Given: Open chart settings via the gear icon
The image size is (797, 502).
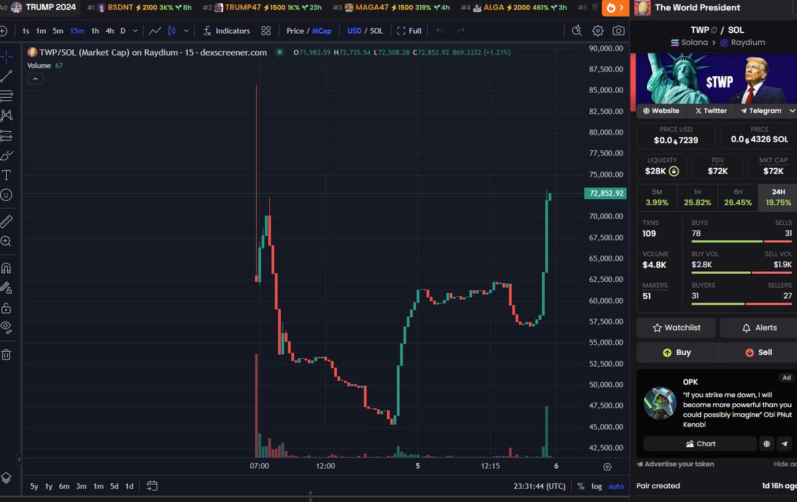Looking at the screenshot, I should (597, 31).
